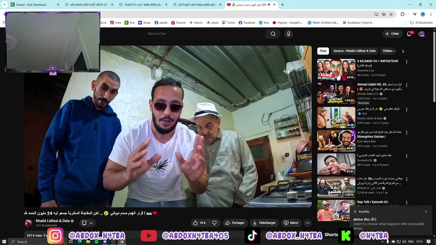The width and height of the screenshot is (436, 245).
Task: Click the install app icon in address bar
Action: pyautogui.click(x=376, y=14)
